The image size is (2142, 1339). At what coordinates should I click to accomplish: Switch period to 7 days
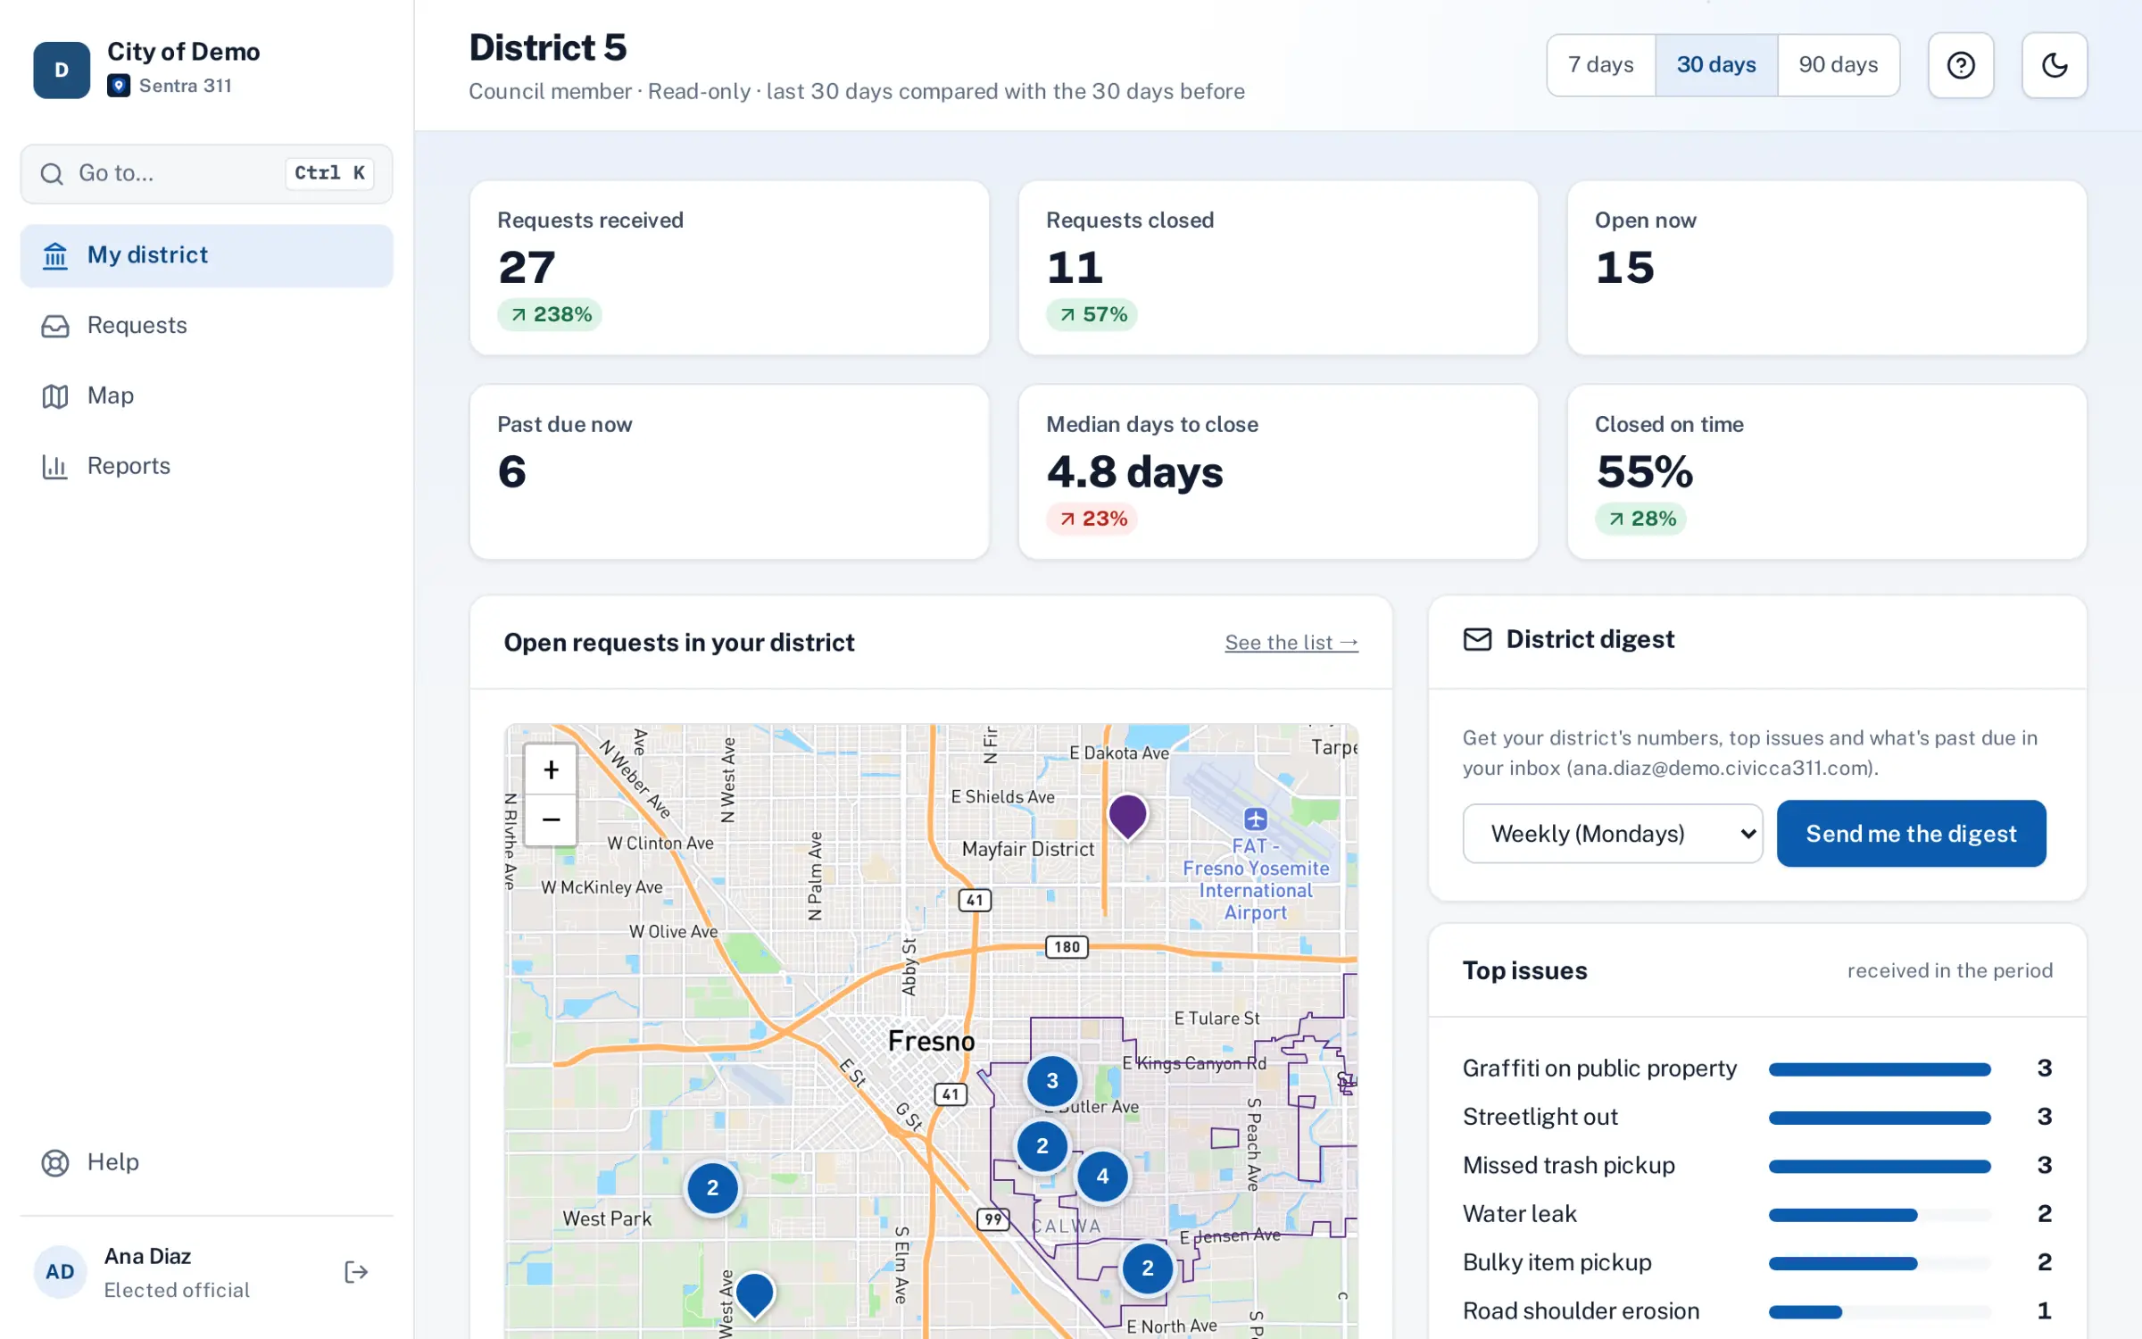(x=1601, y=65)
